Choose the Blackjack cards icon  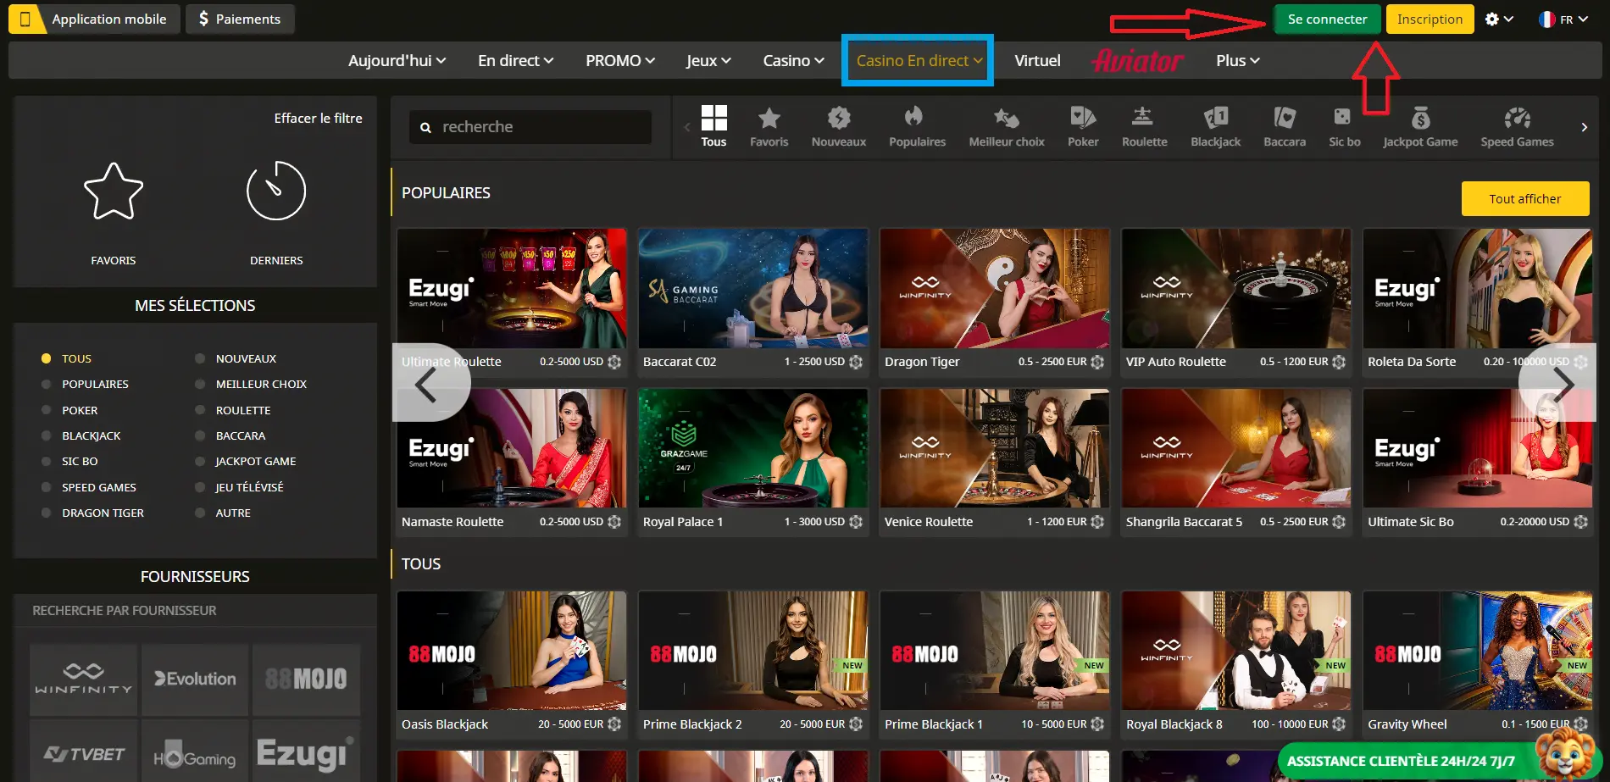tap(1215, 118)
